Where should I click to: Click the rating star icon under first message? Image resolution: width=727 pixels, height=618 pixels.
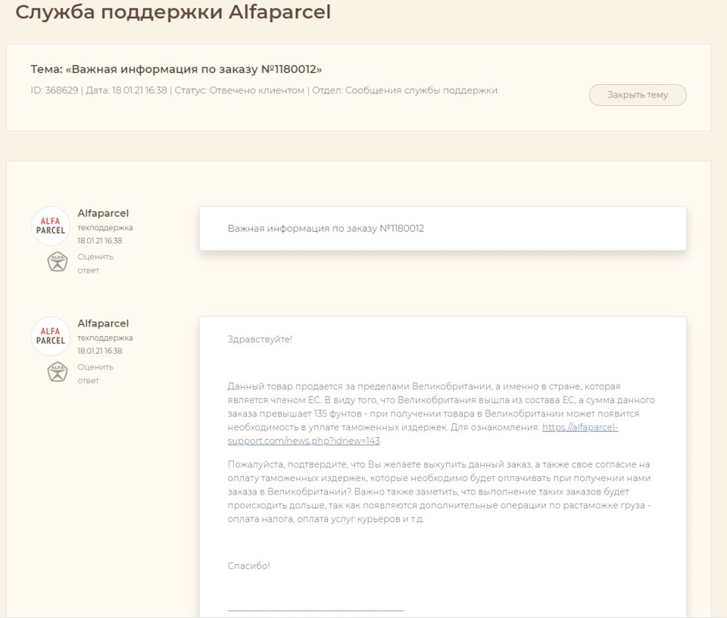tap(58, 261)
